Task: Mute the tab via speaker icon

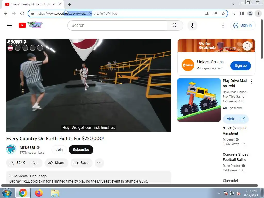Action: coord(54,4)
